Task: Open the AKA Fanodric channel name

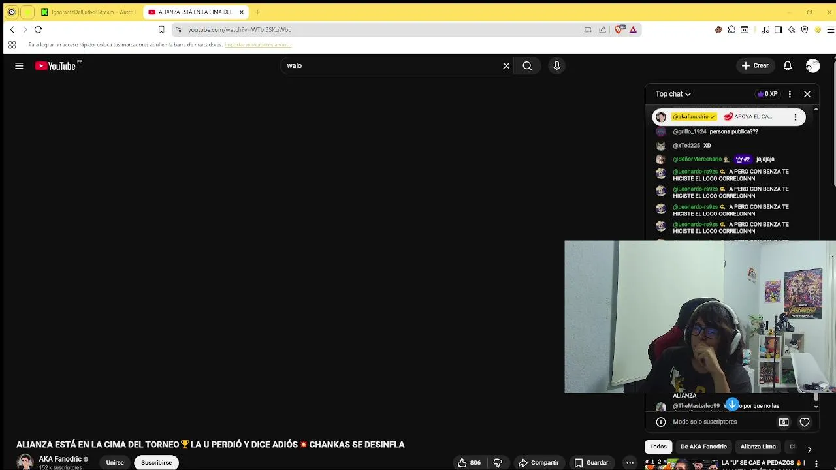Action: coord(60,459)
